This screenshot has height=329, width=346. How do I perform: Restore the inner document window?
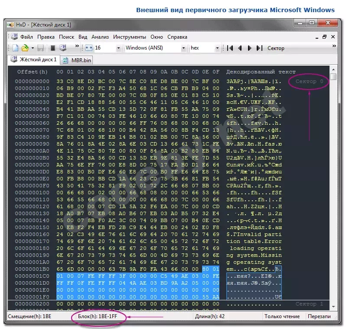(x=324, y=37)
